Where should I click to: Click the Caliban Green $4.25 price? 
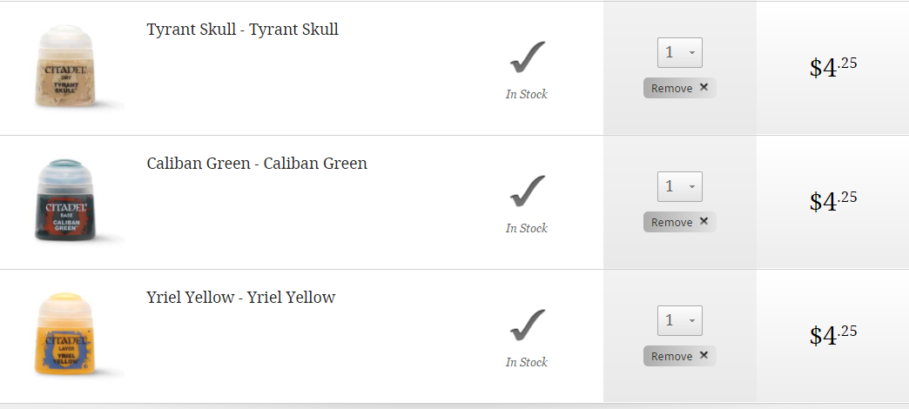point(833,201)
